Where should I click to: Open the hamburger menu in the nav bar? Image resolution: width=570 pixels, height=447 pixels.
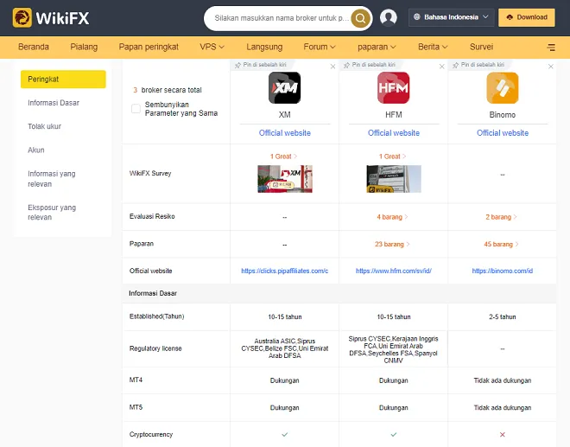[551, 47]
